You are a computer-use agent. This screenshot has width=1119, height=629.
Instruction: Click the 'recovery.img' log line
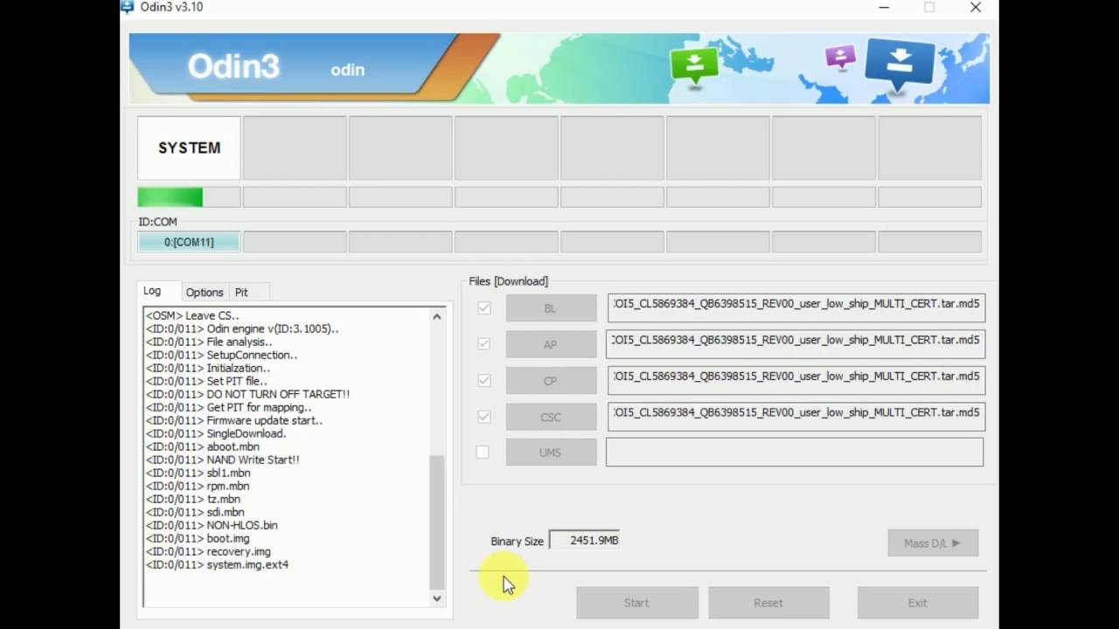tap(208, 551)
